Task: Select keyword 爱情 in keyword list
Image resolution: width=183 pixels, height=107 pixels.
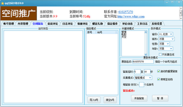Action: click(124, 32)
